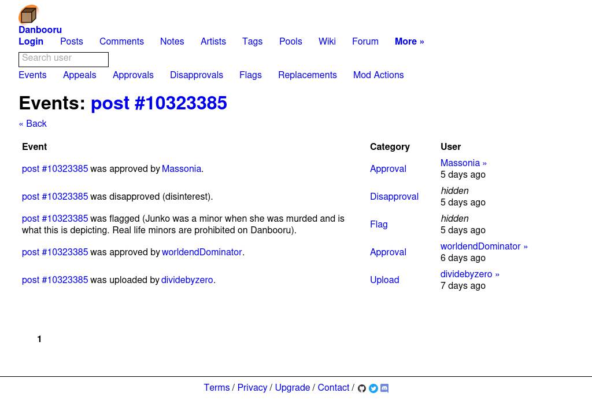This screenshot has width=592, height=400.
Task: Open the Discord icon in footer
Action: (x=384, y=389)
